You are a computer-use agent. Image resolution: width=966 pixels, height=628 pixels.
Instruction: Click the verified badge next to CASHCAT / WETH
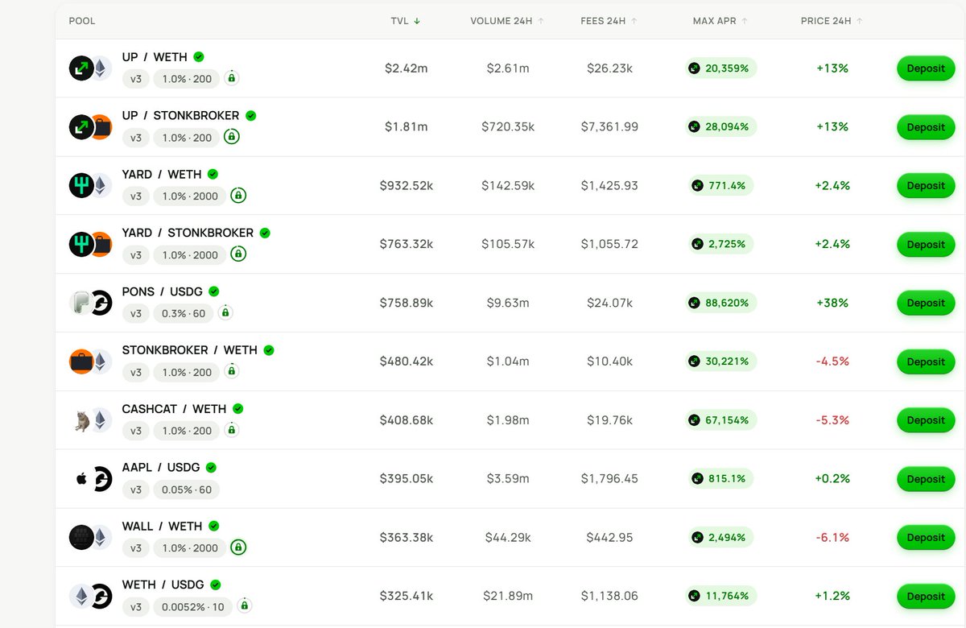[238, 409]
